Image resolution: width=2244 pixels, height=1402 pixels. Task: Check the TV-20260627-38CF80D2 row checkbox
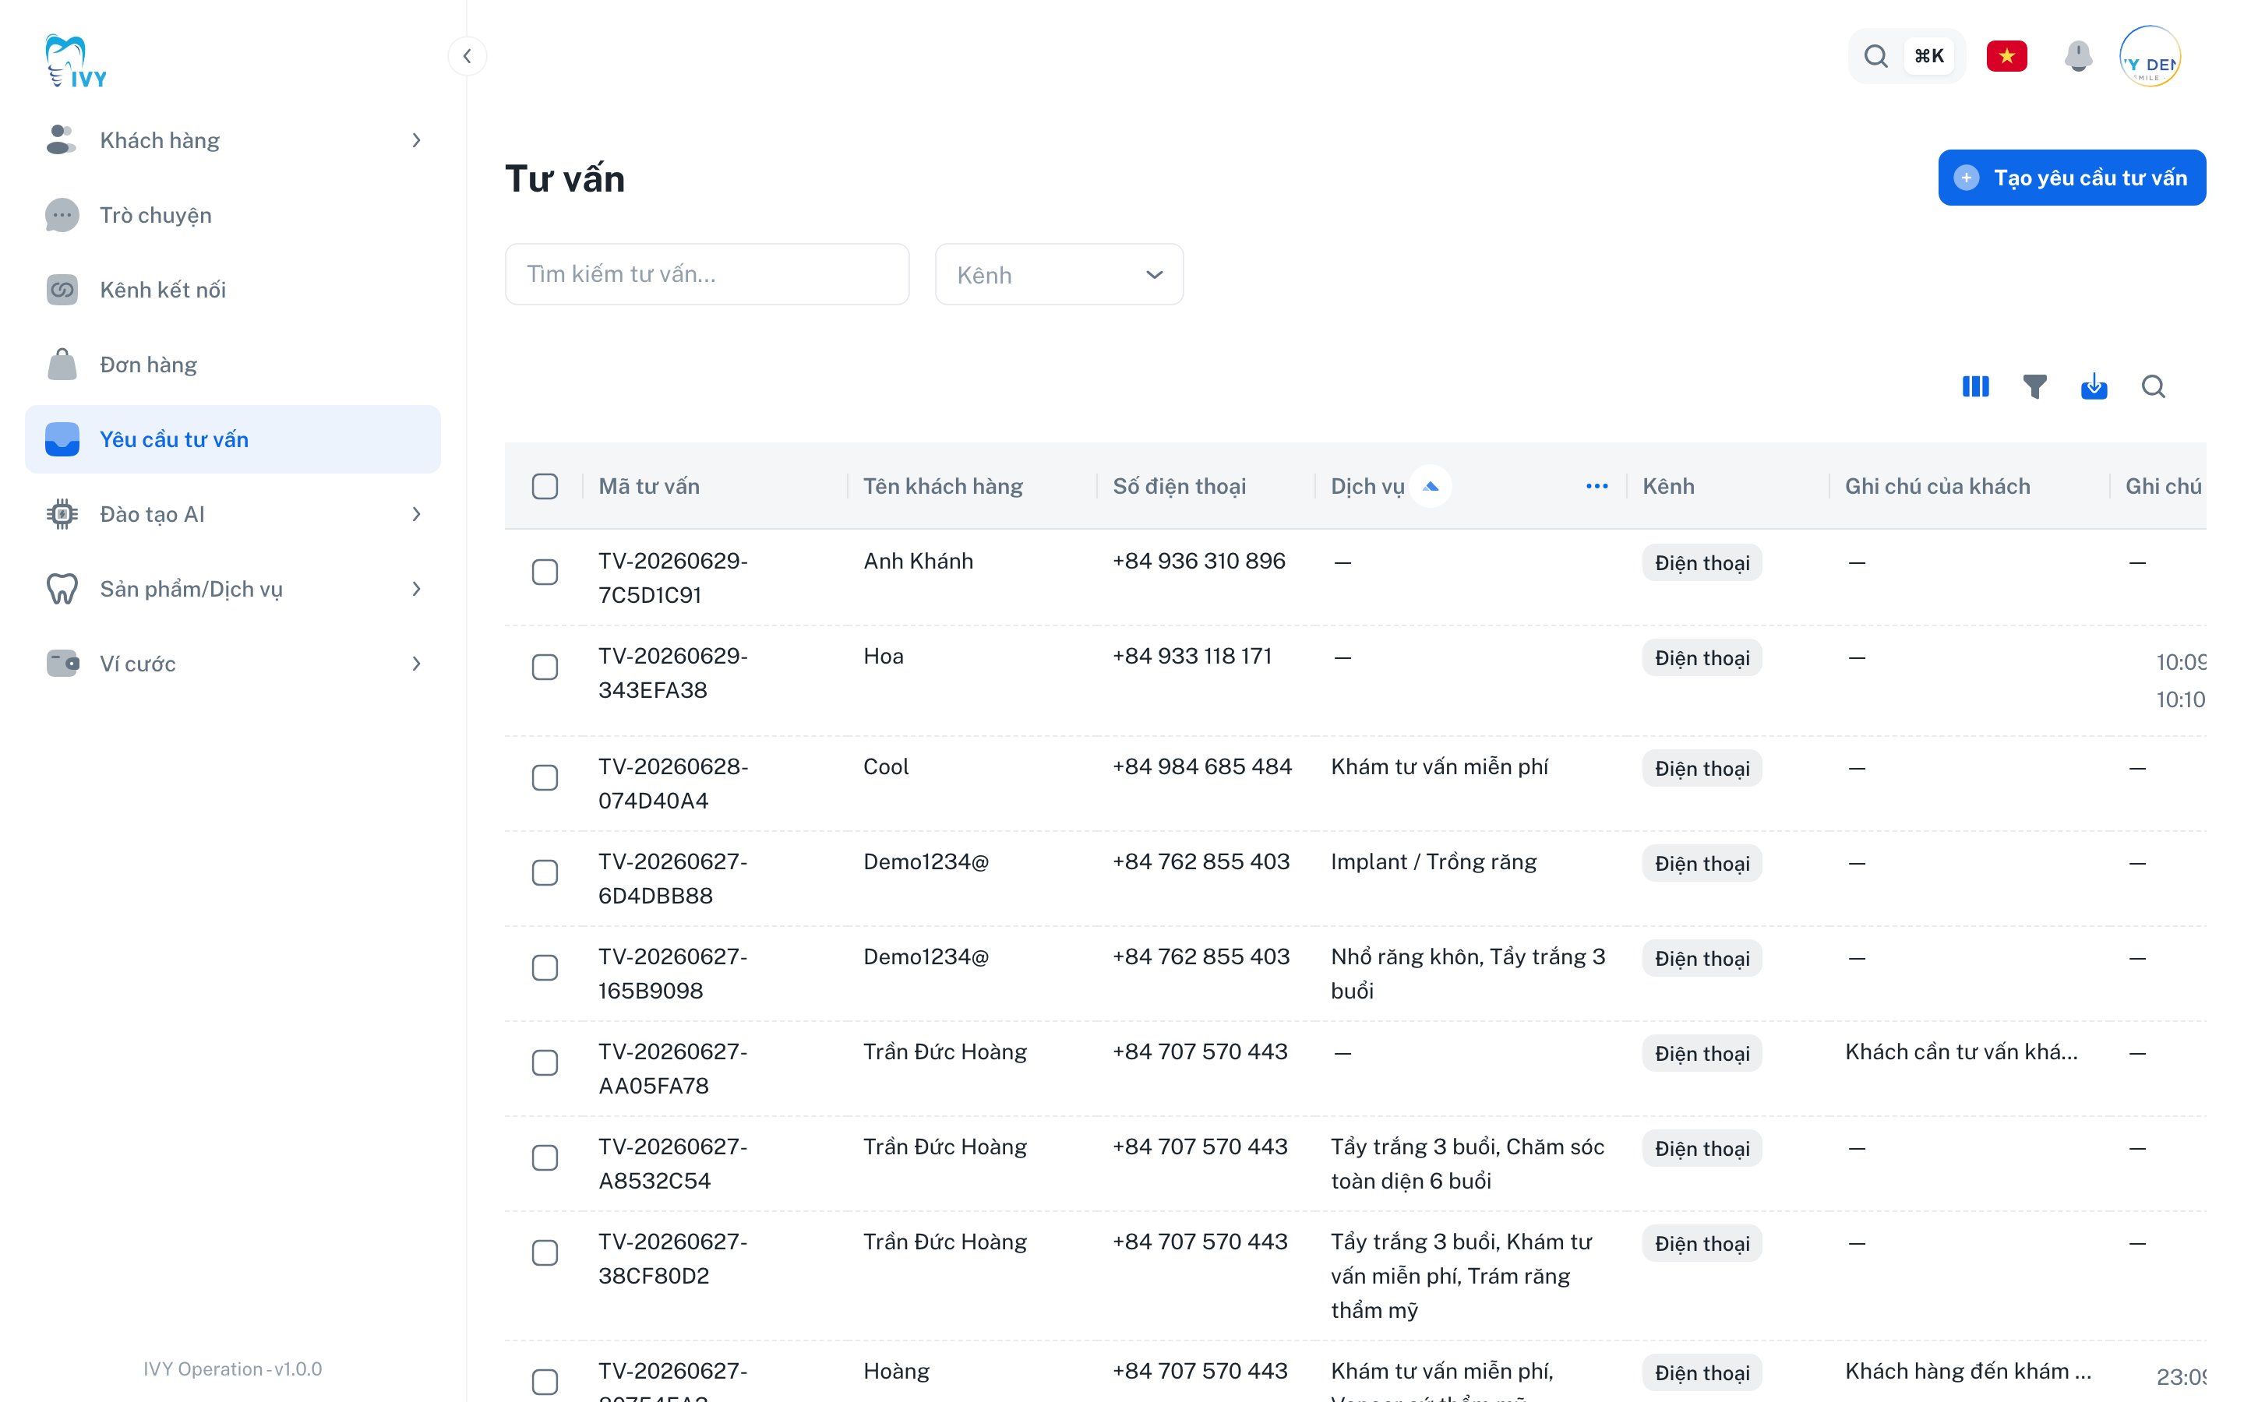pos(545,1252)
